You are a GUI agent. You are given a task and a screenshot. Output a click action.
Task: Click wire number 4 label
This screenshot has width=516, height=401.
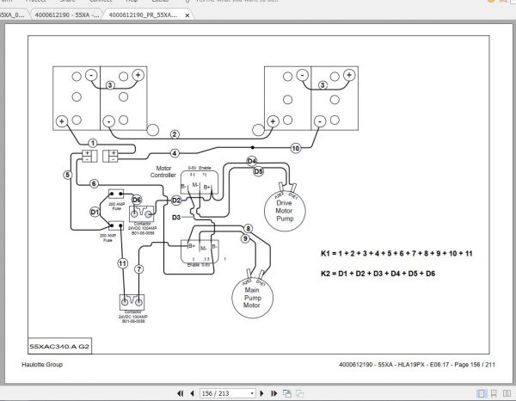[175, 153]
